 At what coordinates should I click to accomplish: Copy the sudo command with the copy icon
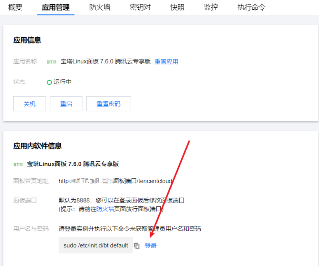coord(137,246)
